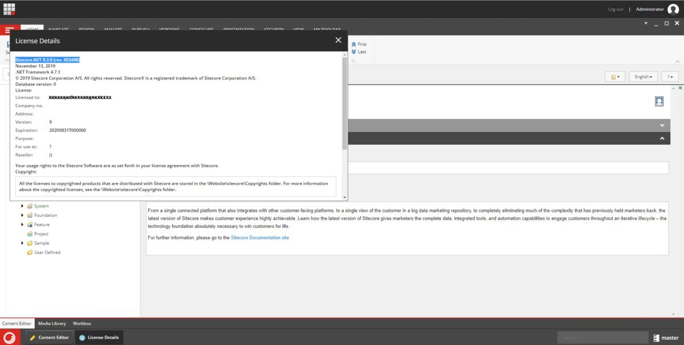Select the User Defined tree item label
This screenshot has height=345, width=684.
[x=47, y=252]
